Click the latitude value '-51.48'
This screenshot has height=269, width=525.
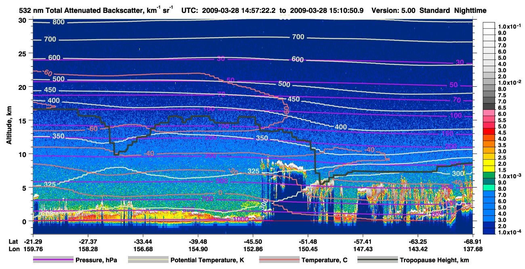308,241
